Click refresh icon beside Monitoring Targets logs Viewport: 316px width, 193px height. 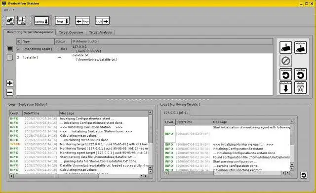point(304,175)
